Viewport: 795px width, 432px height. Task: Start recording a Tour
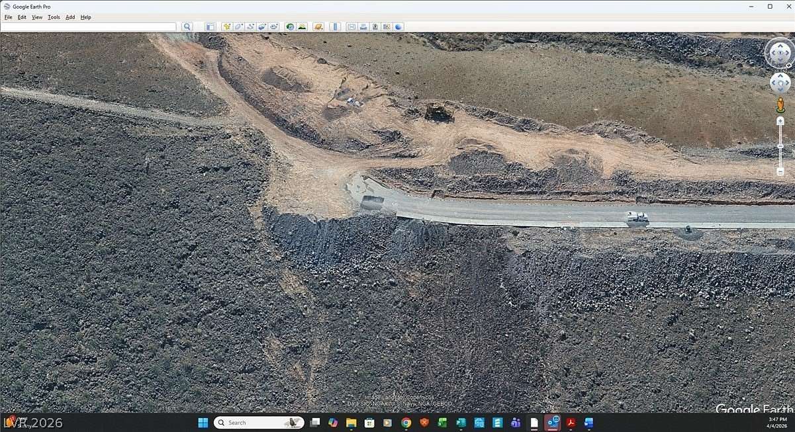[274, 26]
